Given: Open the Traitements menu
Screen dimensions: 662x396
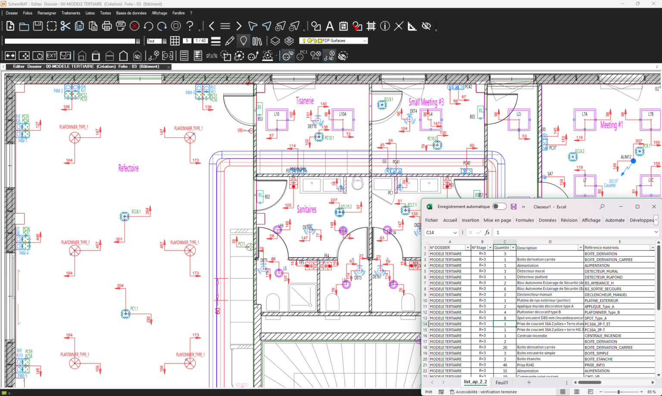Looking at the screenshot, I should (71, 13).
